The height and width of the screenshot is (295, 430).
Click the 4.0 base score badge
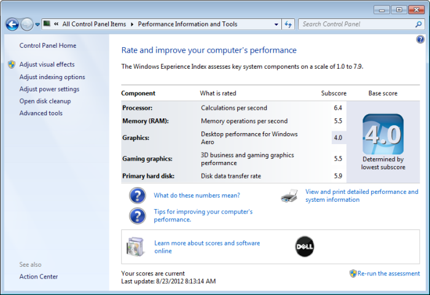383,134
